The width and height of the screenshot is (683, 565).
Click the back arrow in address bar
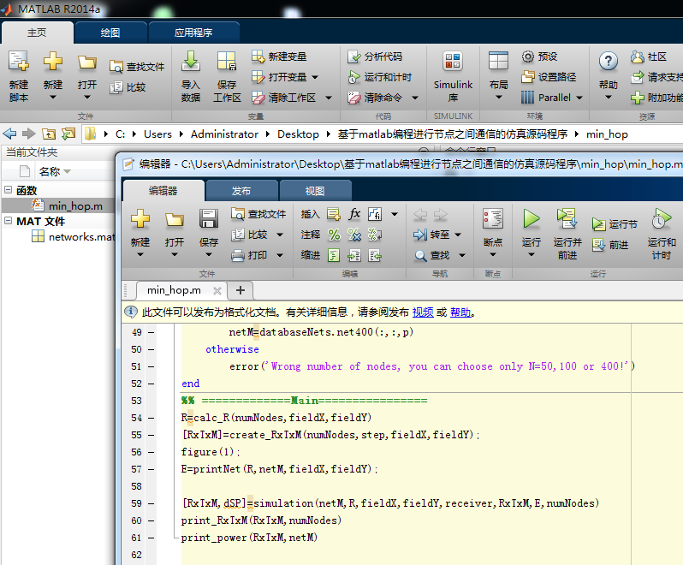coord(9,134)
